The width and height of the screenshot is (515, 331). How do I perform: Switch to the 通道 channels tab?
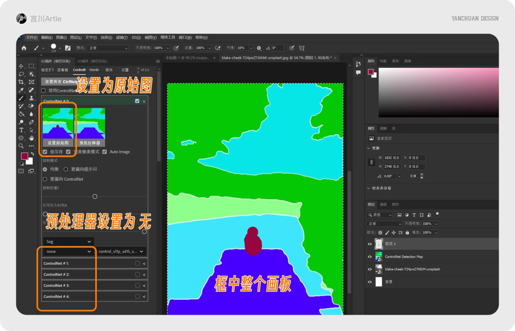click(x=384, y=204)
